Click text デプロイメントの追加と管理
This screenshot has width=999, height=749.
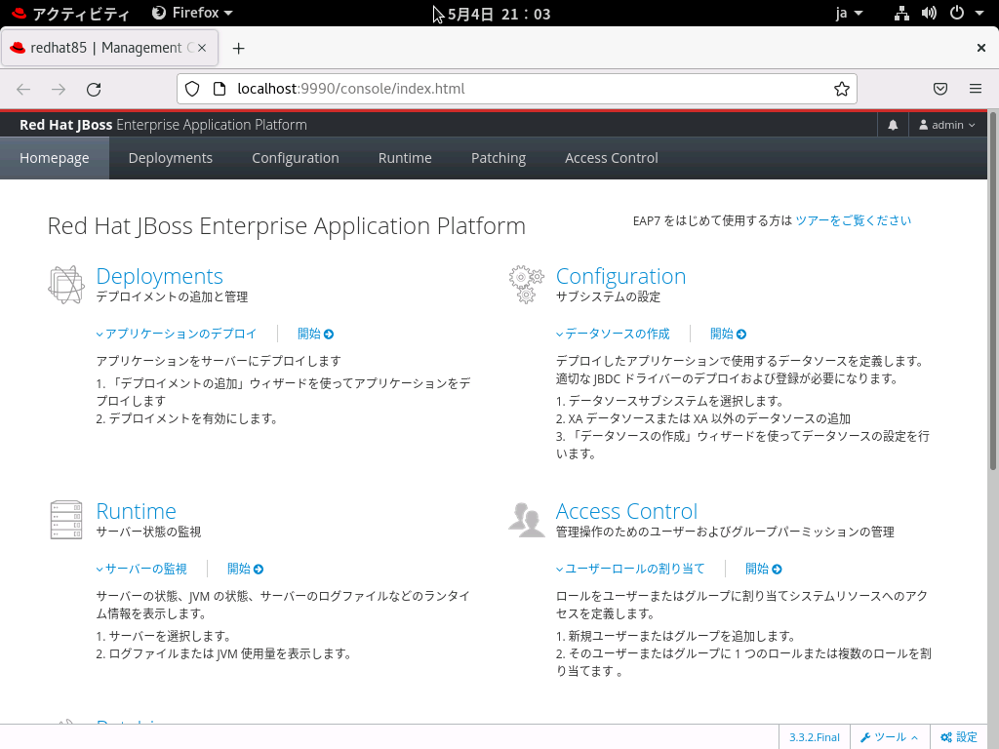(172, 296)
